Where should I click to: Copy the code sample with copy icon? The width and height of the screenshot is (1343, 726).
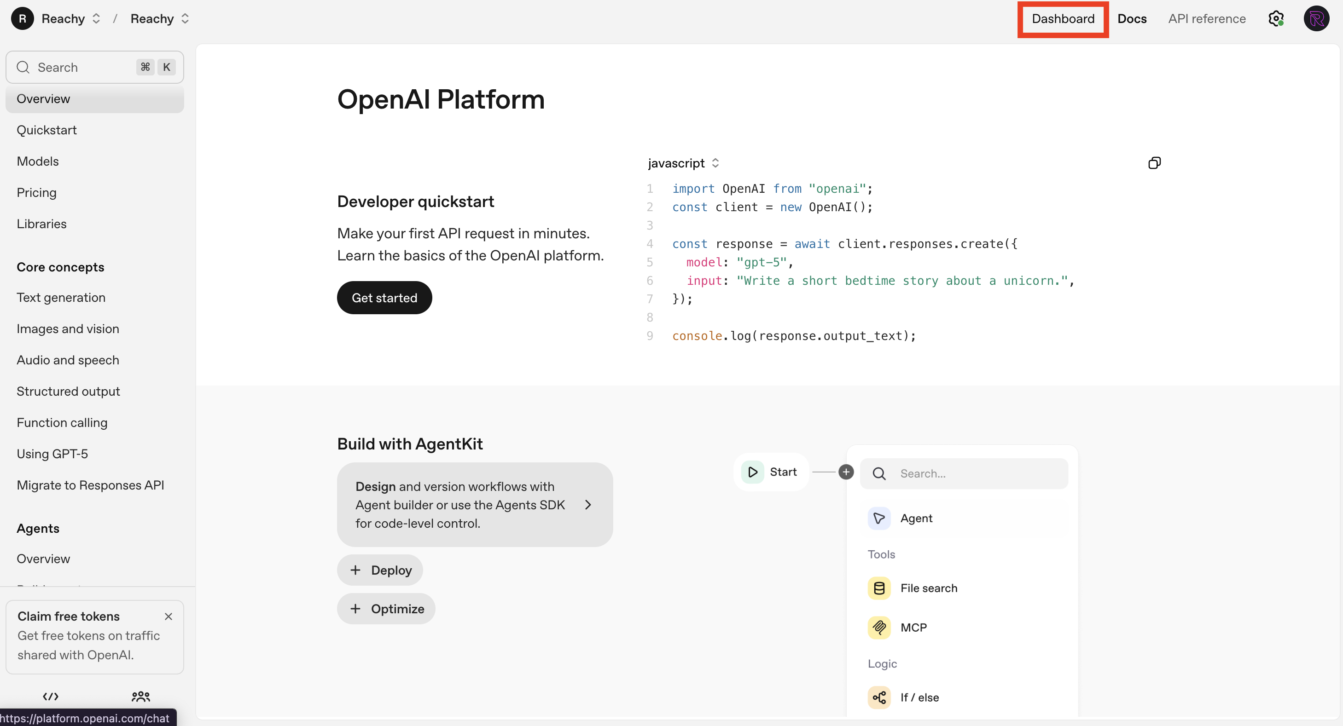(1154, 163)
